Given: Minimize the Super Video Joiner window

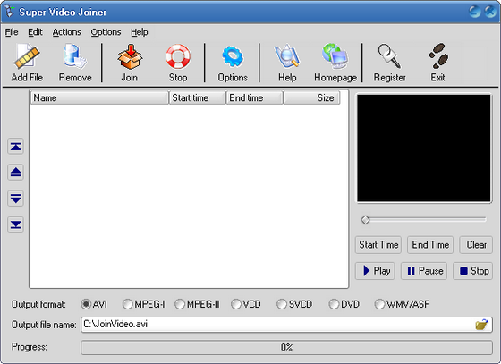Looking at the screenshot, I should pyautogui.click(x=475, y=12).
